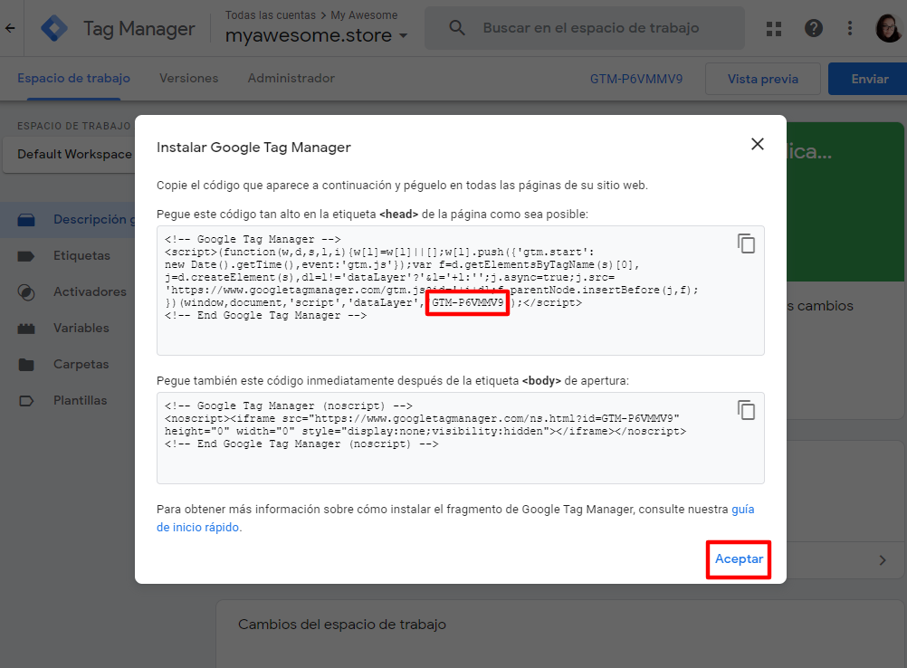Screen dimensions: 907x668
Task: Switch to the Espacio de trabajo tab
Action: coord(73,79)
